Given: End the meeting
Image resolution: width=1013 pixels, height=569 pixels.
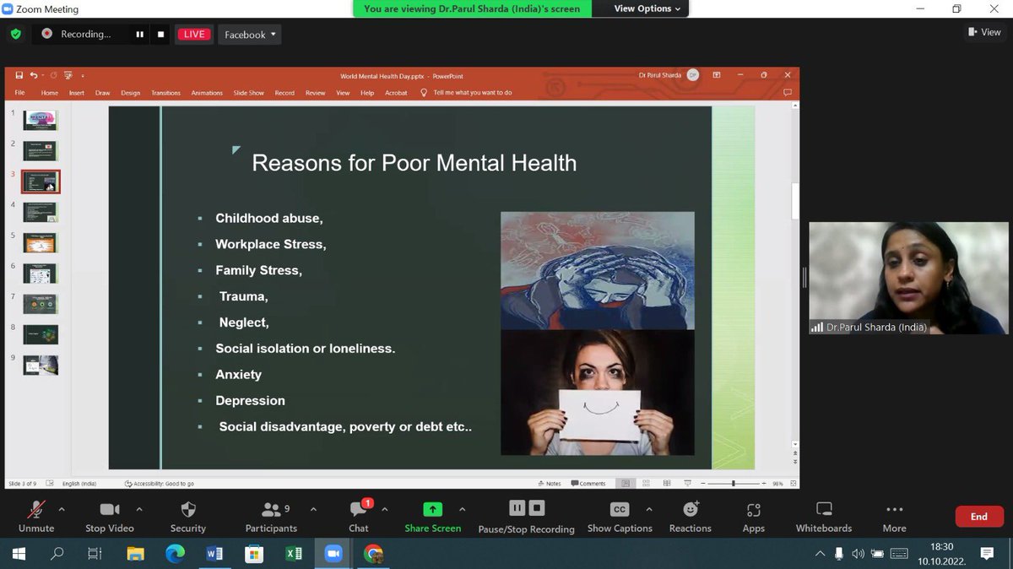Looking at the screenshot, I should 978,517.
